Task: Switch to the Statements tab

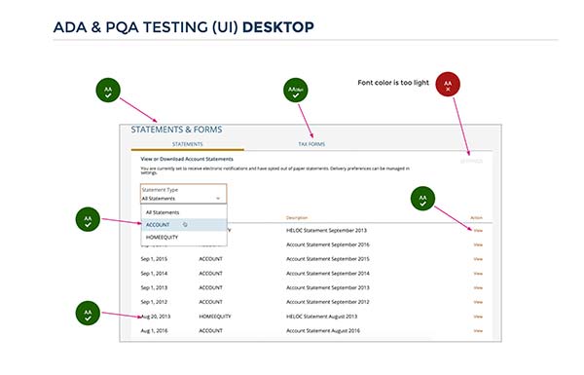Action: pyautogui.click(x=187, y=144)
